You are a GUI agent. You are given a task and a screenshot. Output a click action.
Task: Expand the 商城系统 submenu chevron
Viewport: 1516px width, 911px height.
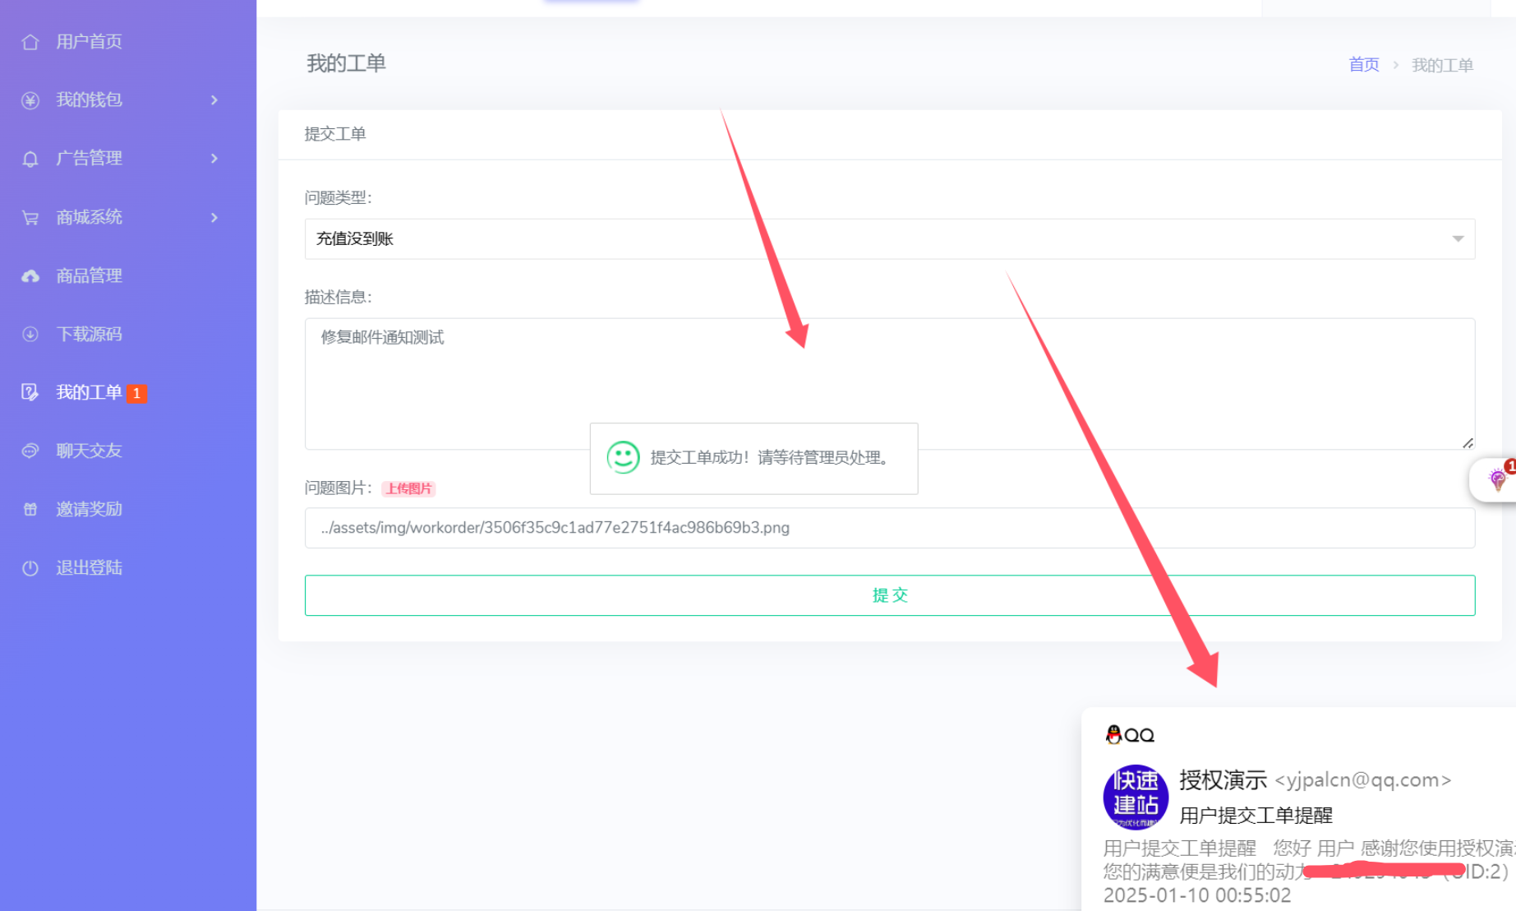click(x=214, y=218)
